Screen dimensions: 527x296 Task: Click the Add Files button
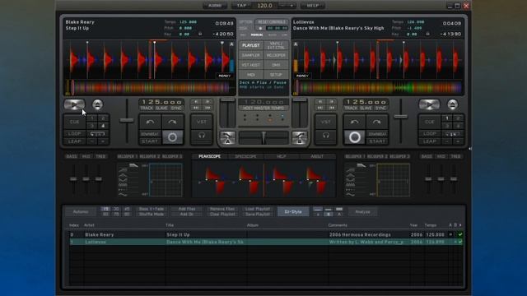(187, 209)
